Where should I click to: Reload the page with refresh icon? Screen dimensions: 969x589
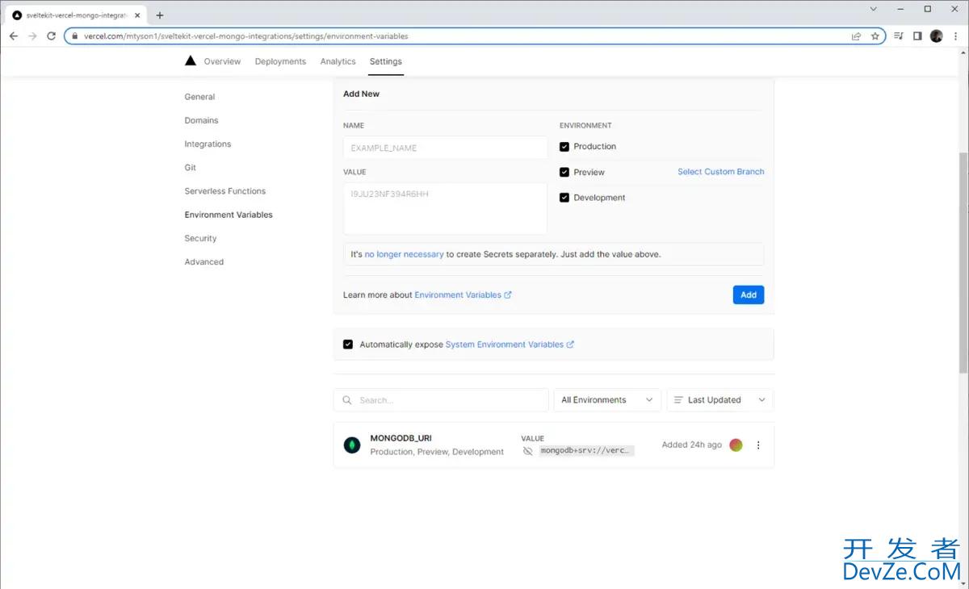click(52, 36)
